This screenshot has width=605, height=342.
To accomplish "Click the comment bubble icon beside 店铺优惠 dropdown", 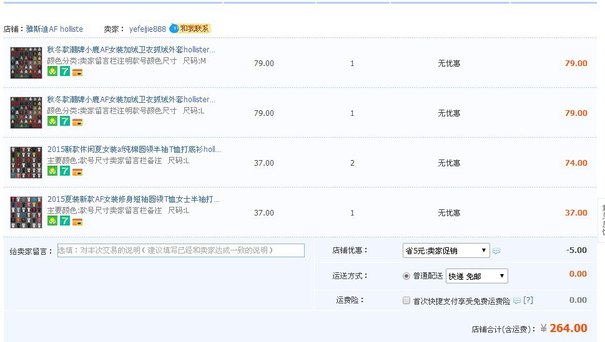I will pos(496,251).
